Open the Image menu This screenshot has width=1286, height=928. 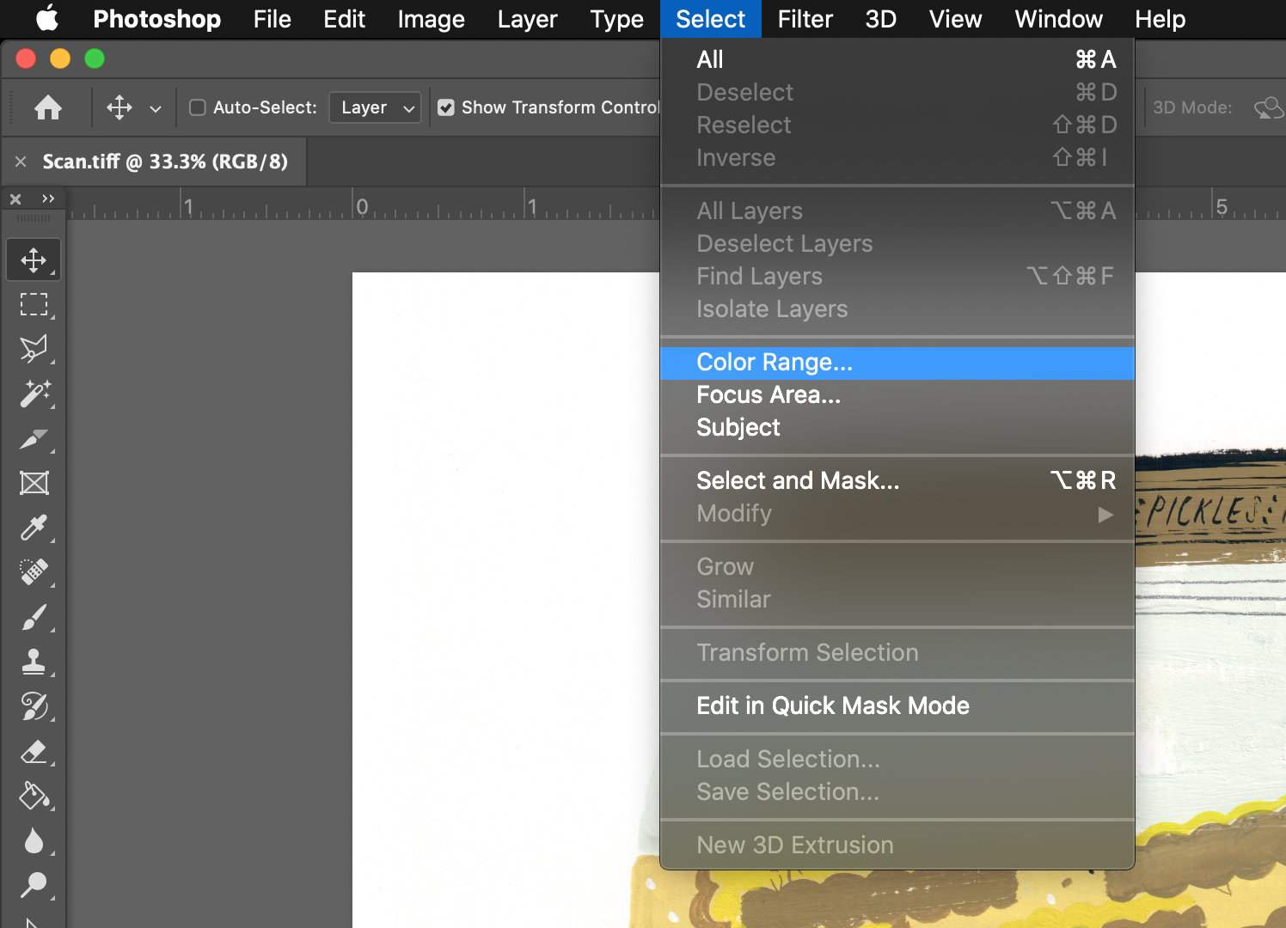point(431,19)
